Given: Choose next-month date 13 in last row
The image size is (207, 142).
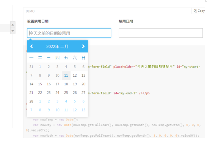Looking at the screenshot, I should pyautogui.click(x=83, y=110).
